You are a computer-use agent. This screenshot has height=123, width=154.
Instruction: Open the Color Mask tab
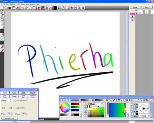(x=5, y=96)
